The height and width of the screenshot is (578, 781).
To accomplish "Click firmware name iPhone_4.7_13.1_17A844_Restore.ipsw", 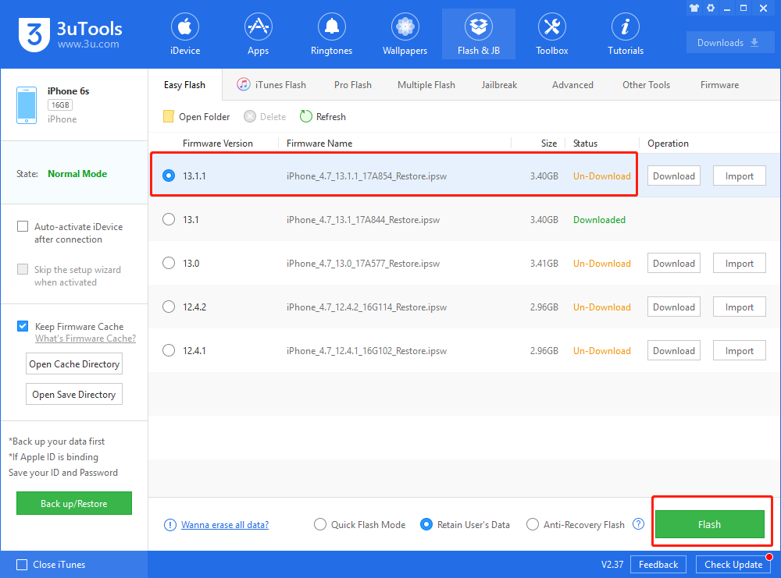I will pos(363,220).
